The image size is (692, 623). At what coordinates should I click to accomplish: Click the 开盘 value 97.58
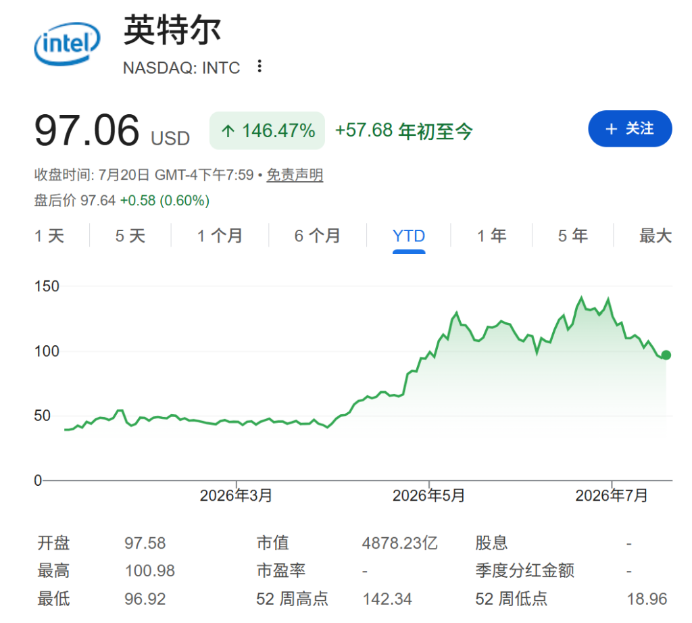coord(145,543)
